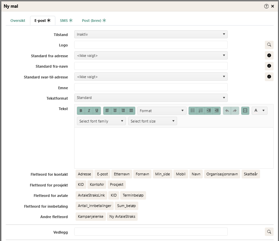Insert Sum_beløp merge field
This screenshot has width=279, height=241.
[x=126, y=206]
